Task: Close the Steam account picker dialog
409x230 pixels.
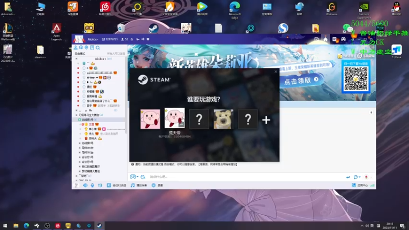Action: point(276,72)
